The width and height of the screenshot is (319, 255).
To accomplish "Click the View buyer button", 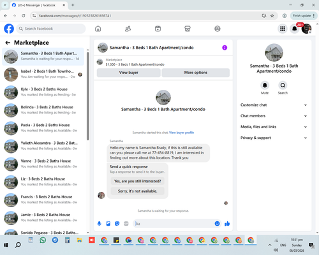I will (129, 73).
